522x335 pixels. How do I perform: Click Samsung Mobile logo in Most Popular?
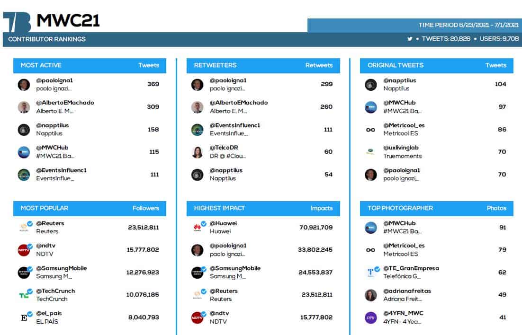click(x=24, y=273)
